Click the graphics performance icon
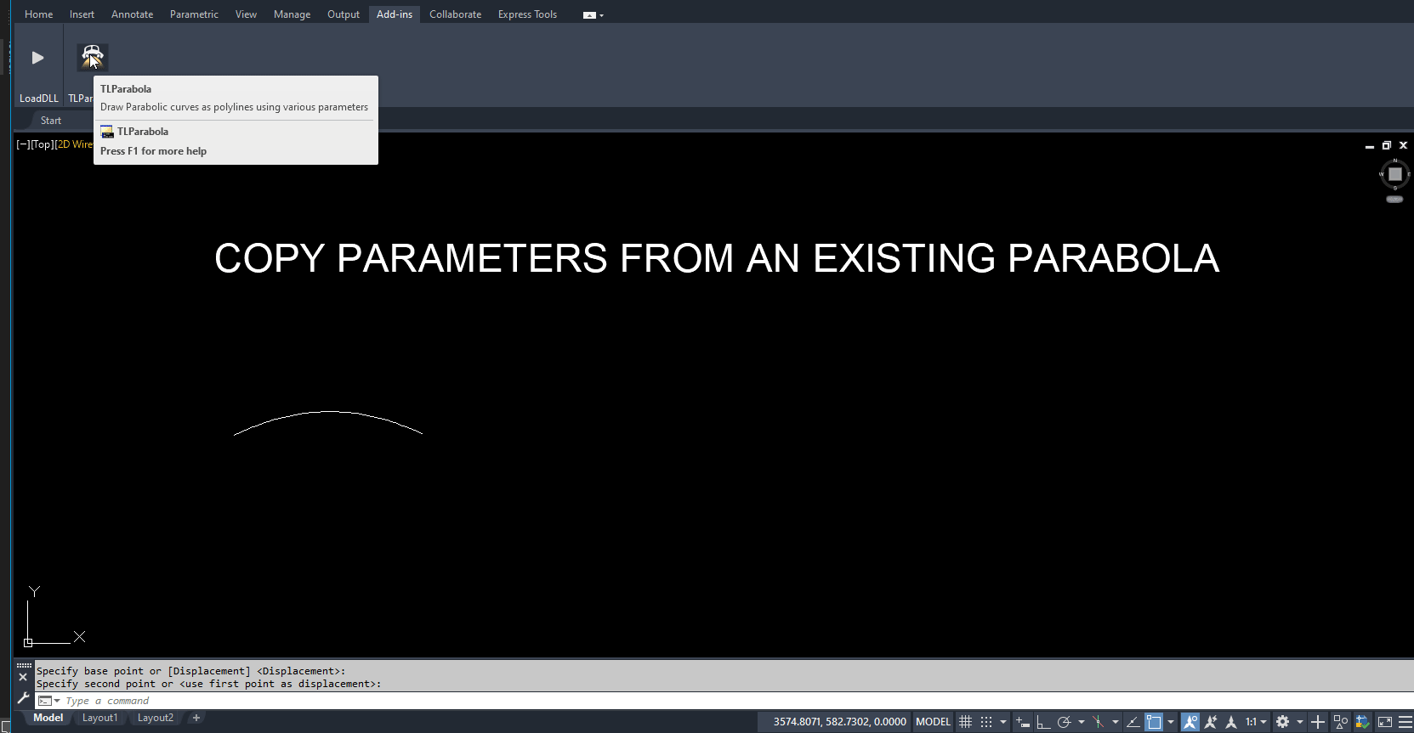The height and width of the screenshot is (733, 1414). (1363, 722)
